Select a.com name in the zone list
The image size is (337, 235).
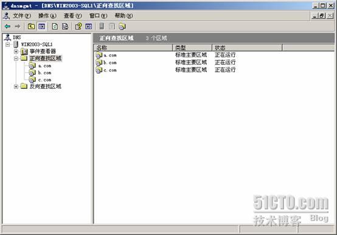[110, 55]
